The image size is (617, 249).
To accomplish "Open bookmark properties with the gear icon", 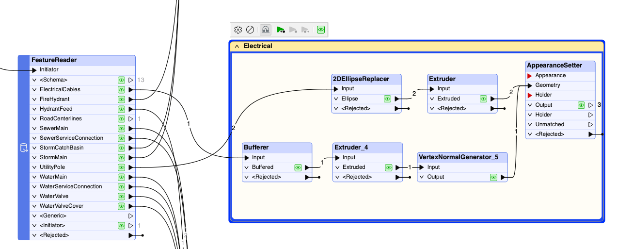I will pos(238,30).
